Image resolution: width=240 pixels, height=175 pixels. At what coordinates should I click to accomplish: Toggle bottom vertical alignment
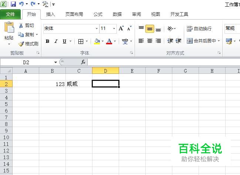158,29
